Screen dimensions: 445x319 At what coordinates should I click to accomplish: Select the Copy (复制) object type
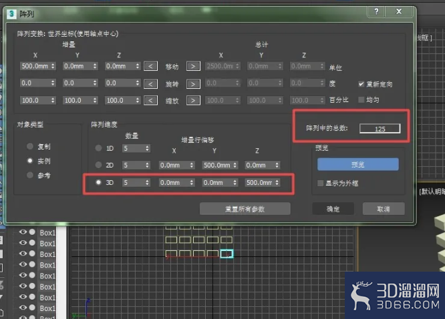30,146
